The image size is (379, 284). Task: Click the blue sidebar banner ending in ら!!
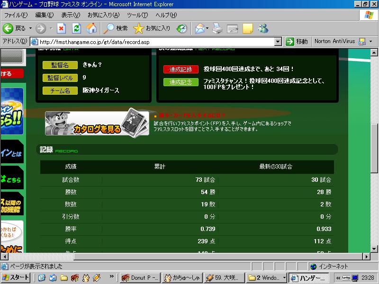coord(12,111)
